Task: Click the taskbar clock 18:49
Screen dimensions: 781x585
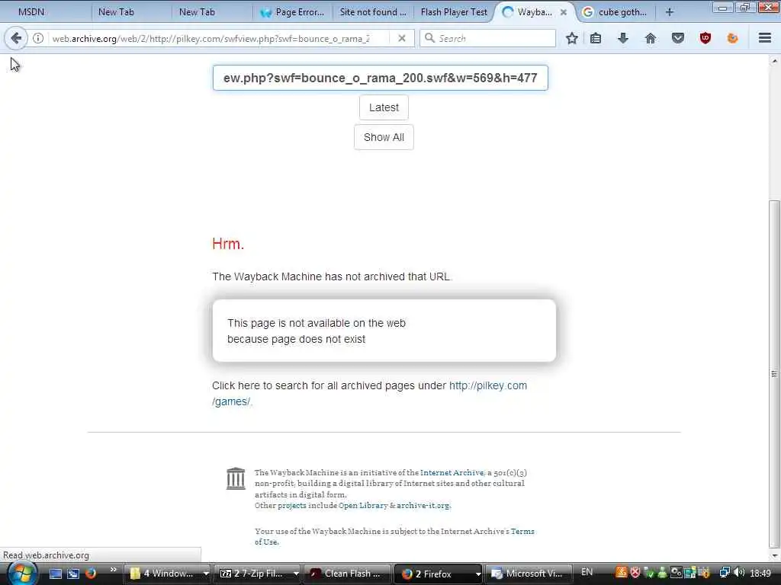Action: (760, 574)
